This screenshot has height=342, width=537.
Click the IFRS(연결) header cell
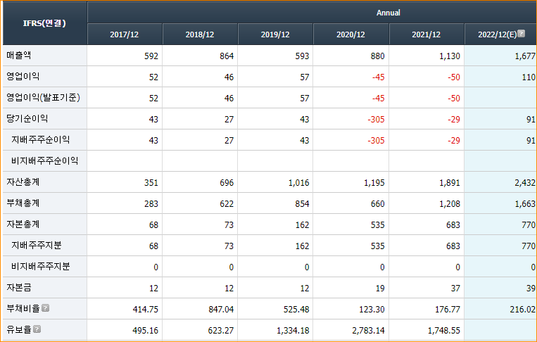[44, 23]
